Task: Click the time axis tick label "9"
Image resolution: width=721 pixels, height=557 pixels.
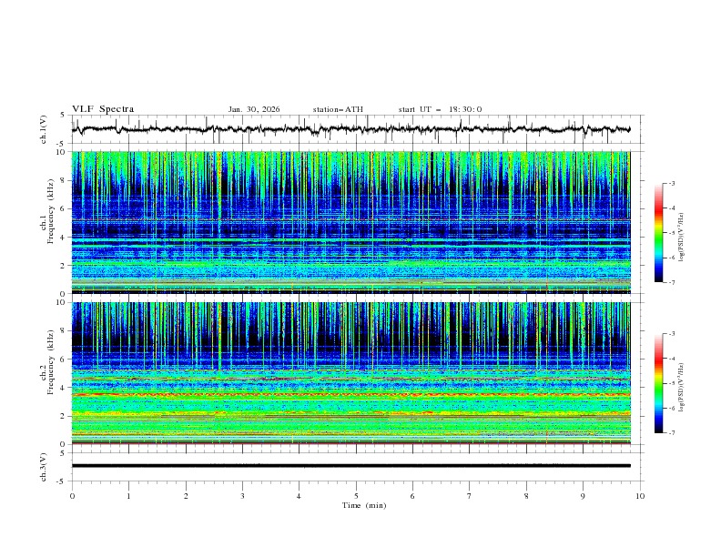Action: click(583, 496)
